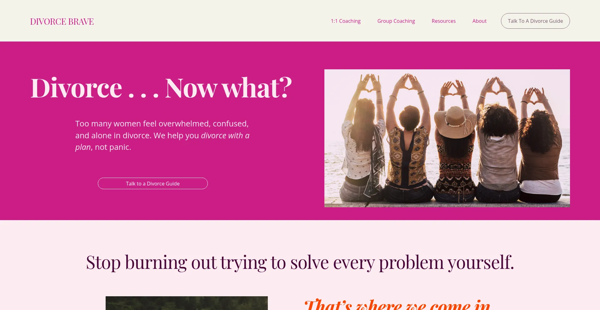The image size is (600, 310).
Task: Click the "Stop burning out" section heading
Action: (x=300, y=262)
